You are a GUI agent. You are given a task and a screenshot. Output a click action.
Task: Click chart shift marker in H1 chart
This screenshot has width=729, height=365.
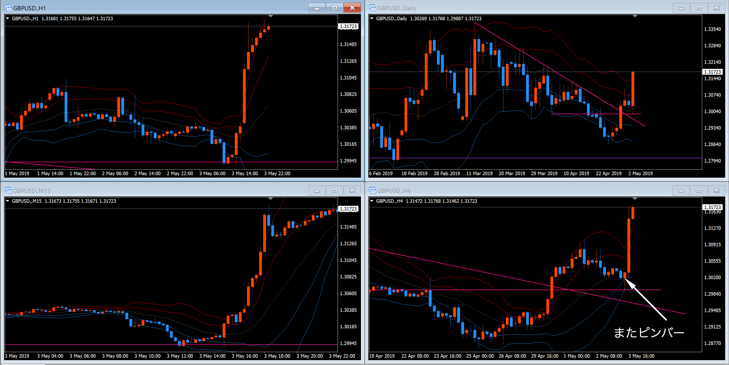click(x=271, y=16)
